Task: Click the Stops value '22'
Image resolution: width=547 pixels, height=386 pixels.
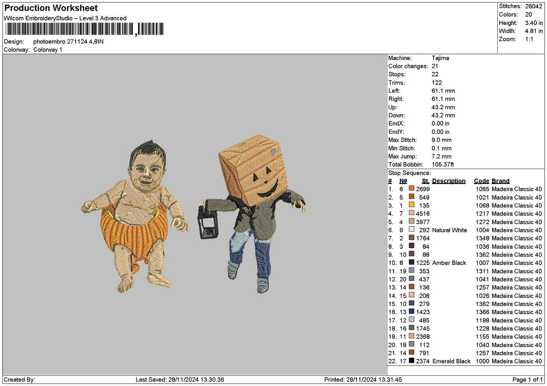Action: click(435, 74)
